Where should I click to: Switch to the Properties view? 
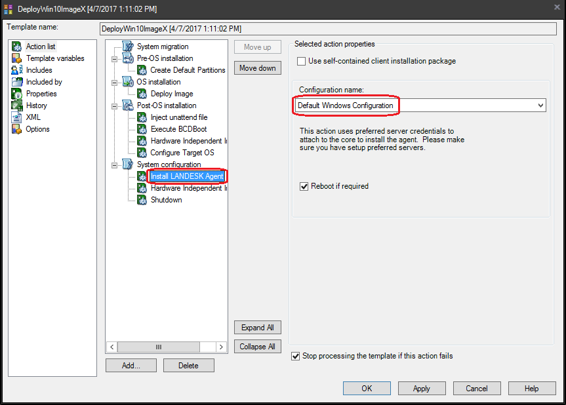pos(16,93)
